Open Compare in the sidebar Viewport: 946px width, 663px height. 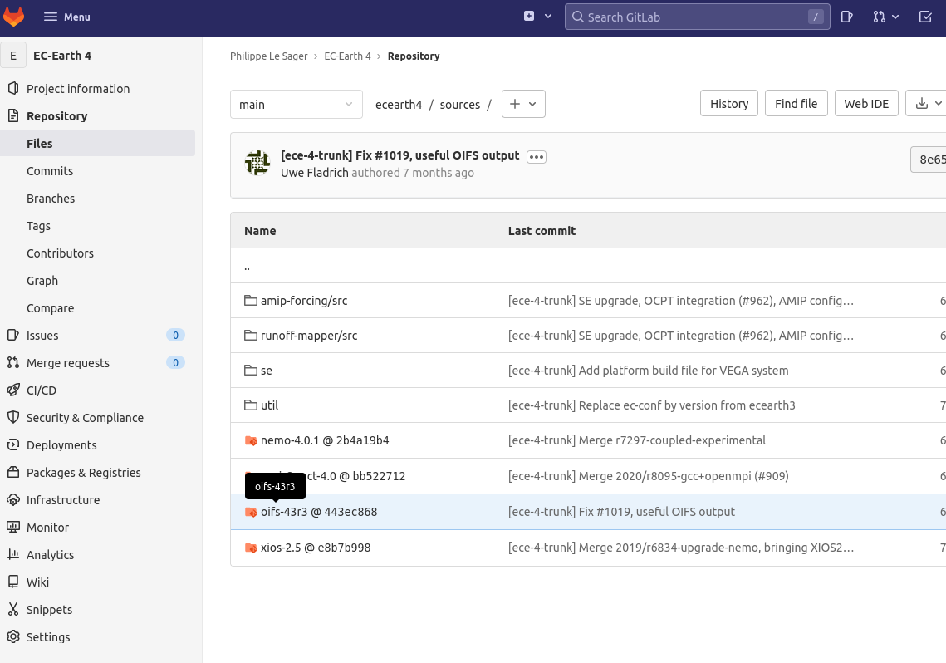50,308
